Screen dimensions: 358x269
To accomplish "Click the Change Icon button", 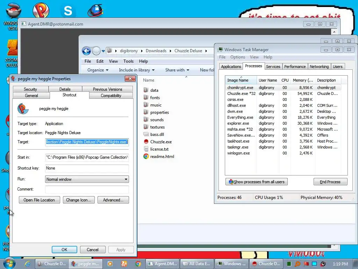I will (79, 200).
